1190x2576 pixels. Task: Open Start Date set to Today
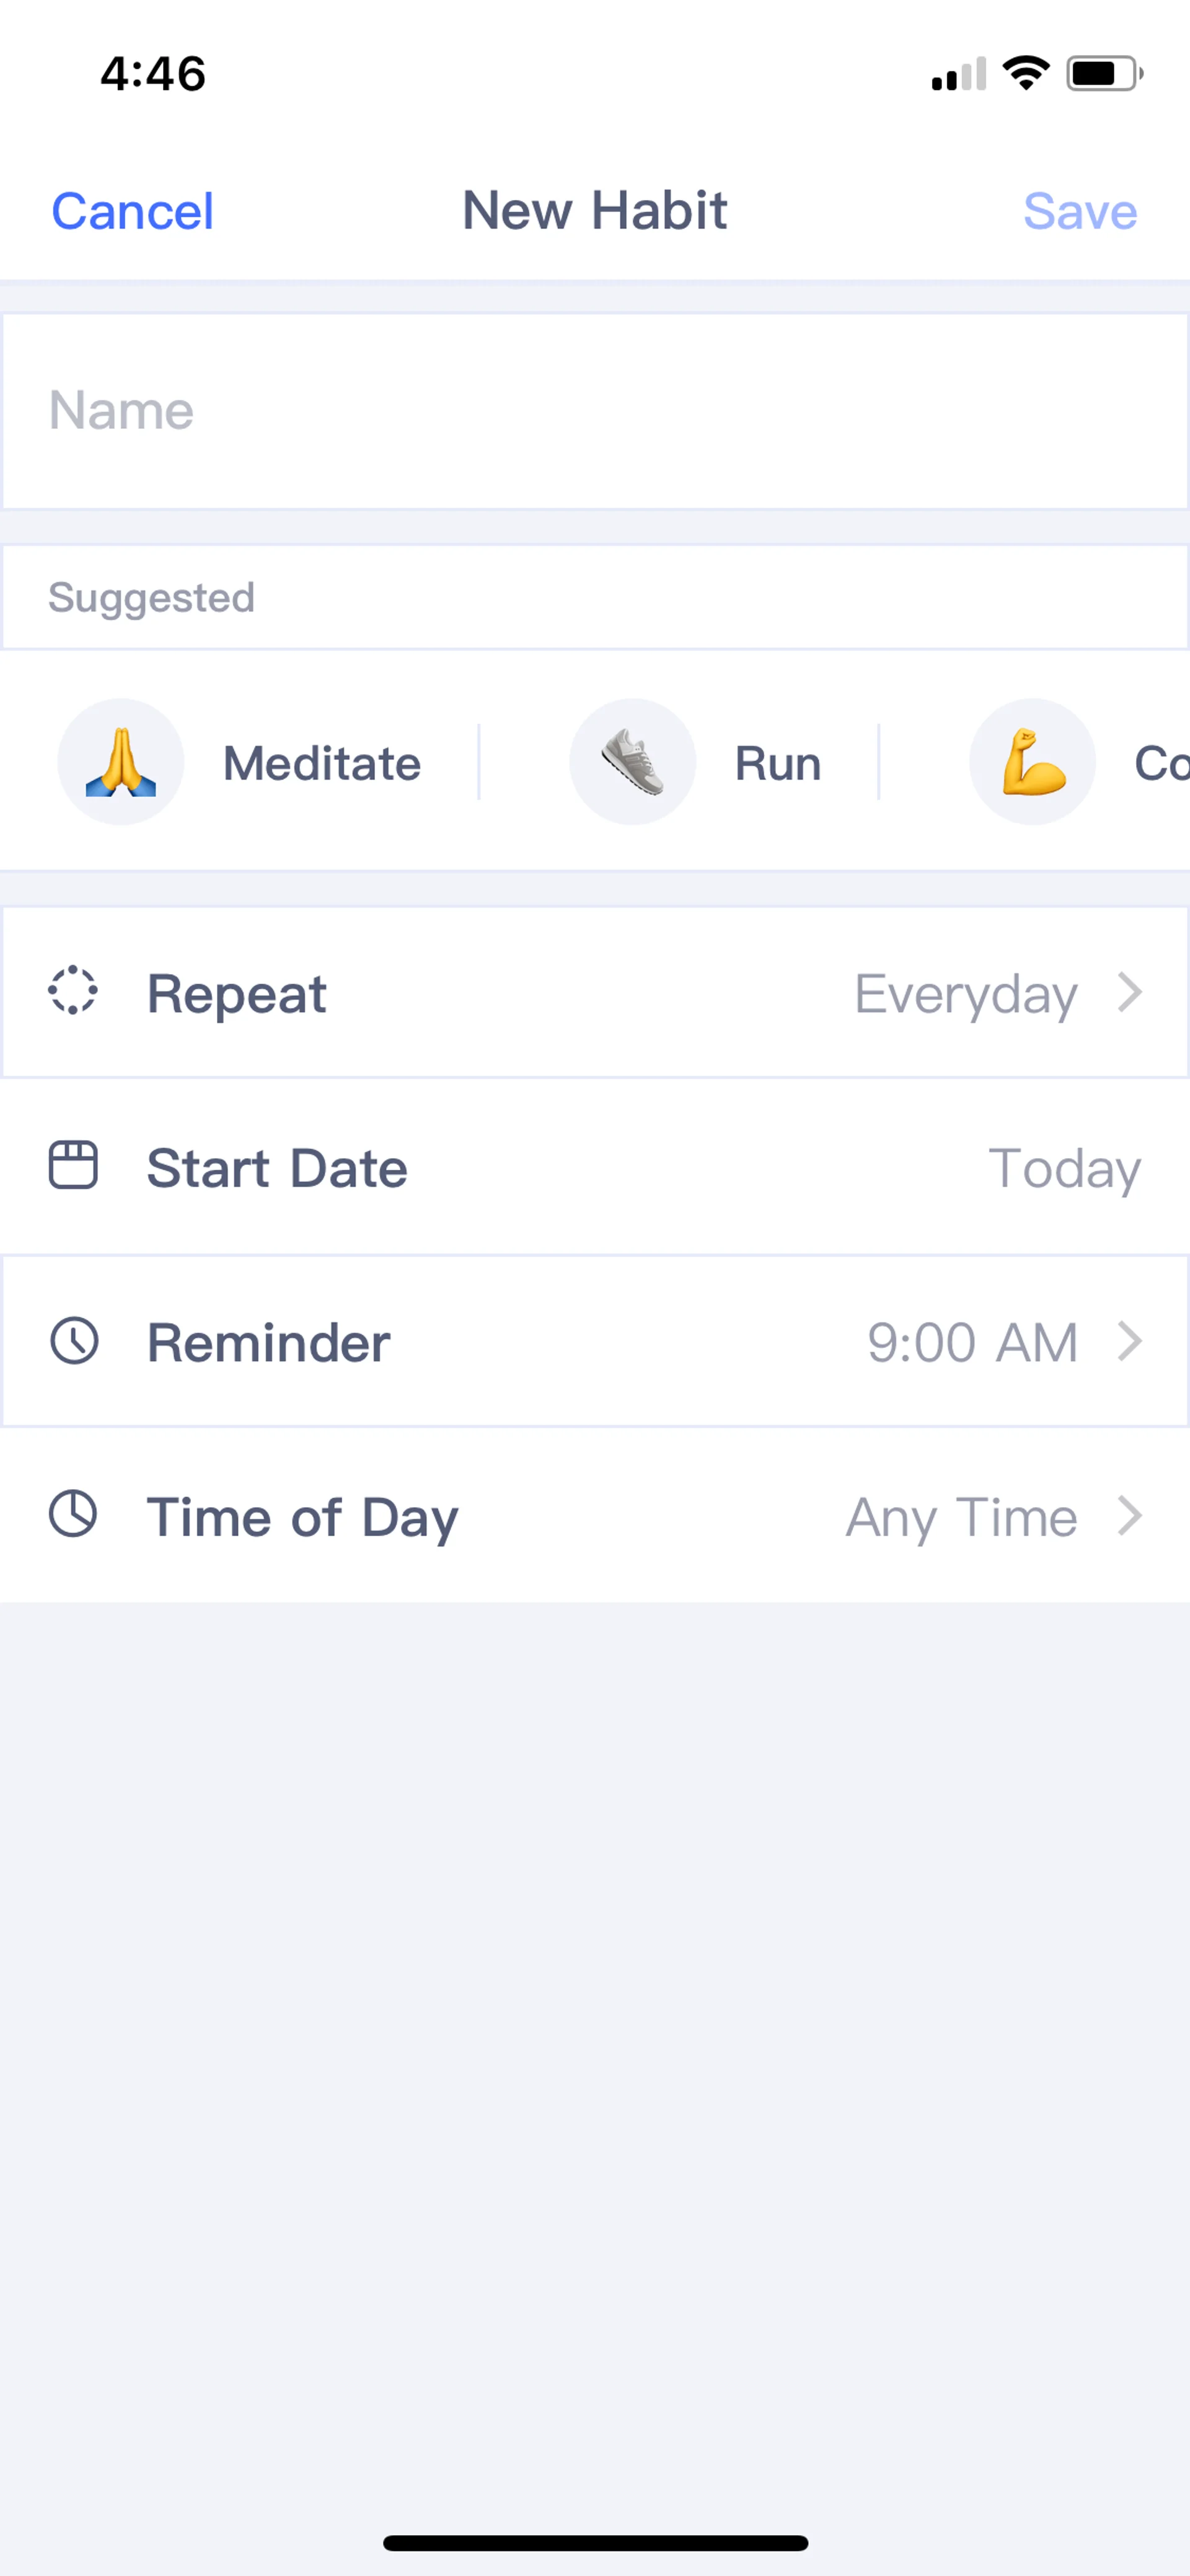coord(1064,1168)
